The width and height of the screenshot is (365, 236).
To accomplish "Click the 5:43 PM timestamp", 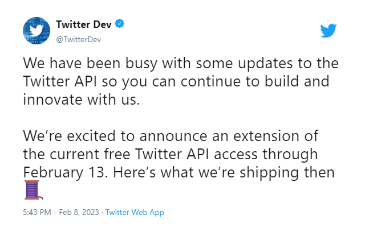I will tap(38, 213).
